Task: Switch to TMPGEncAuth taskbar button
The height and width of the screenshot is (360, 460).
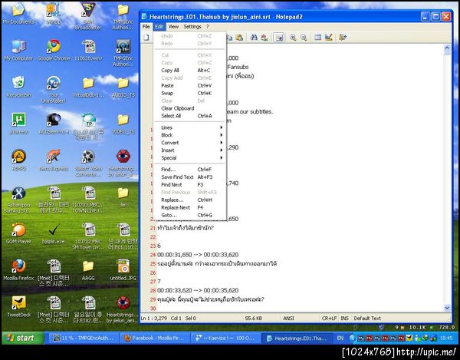Action: [x=84, y=339]
